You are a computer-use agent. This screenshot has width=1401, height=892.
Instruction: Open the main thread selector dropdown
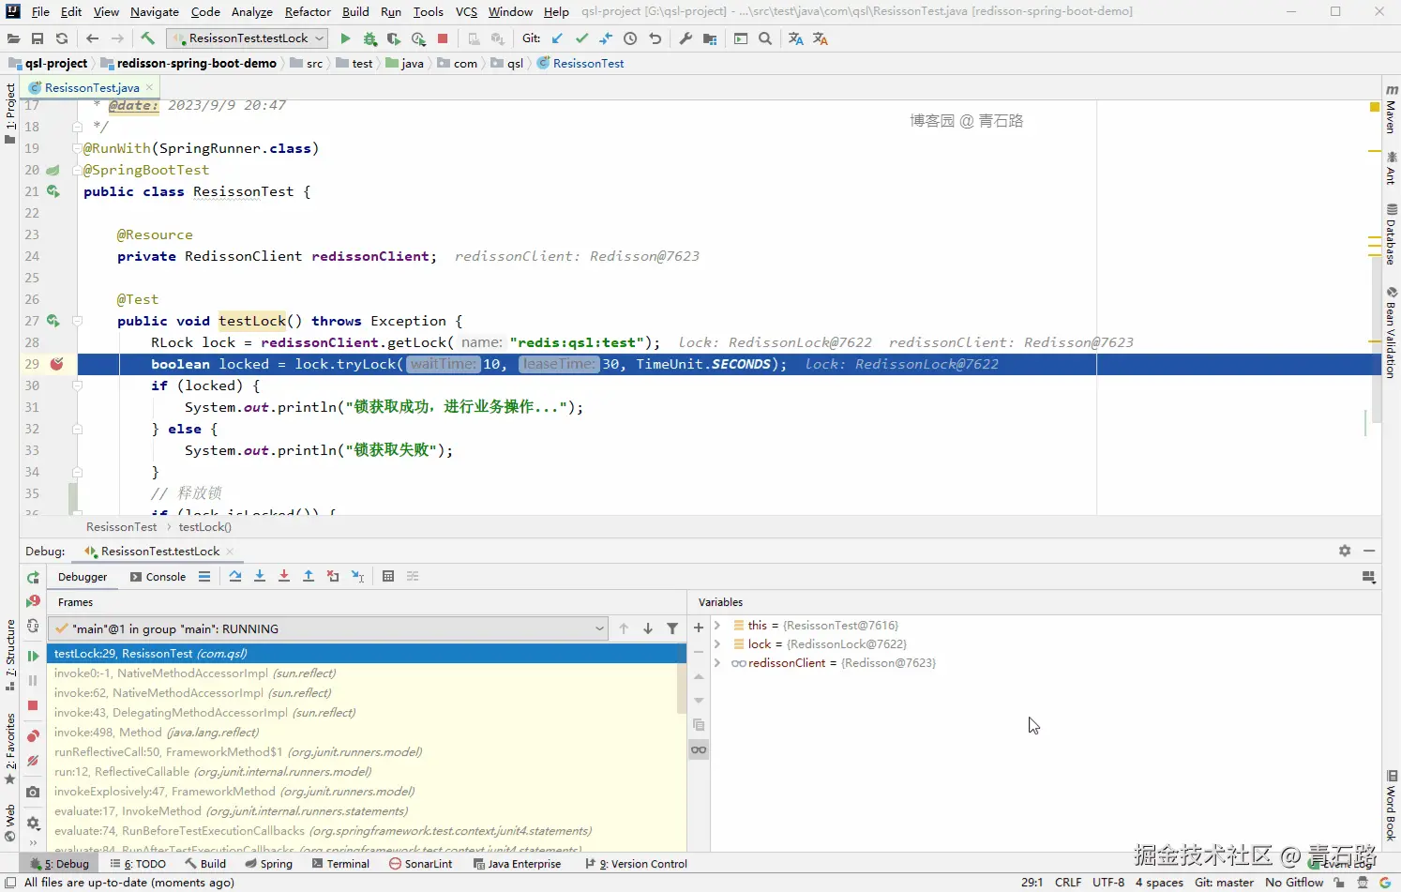click(x=600, y=628)
